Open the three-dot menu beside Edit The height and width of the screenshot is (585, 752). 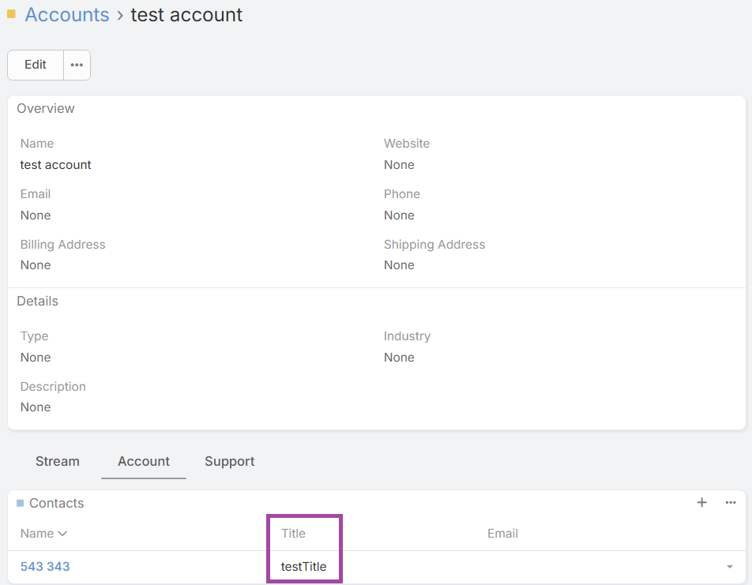click(x=77, y=65)
